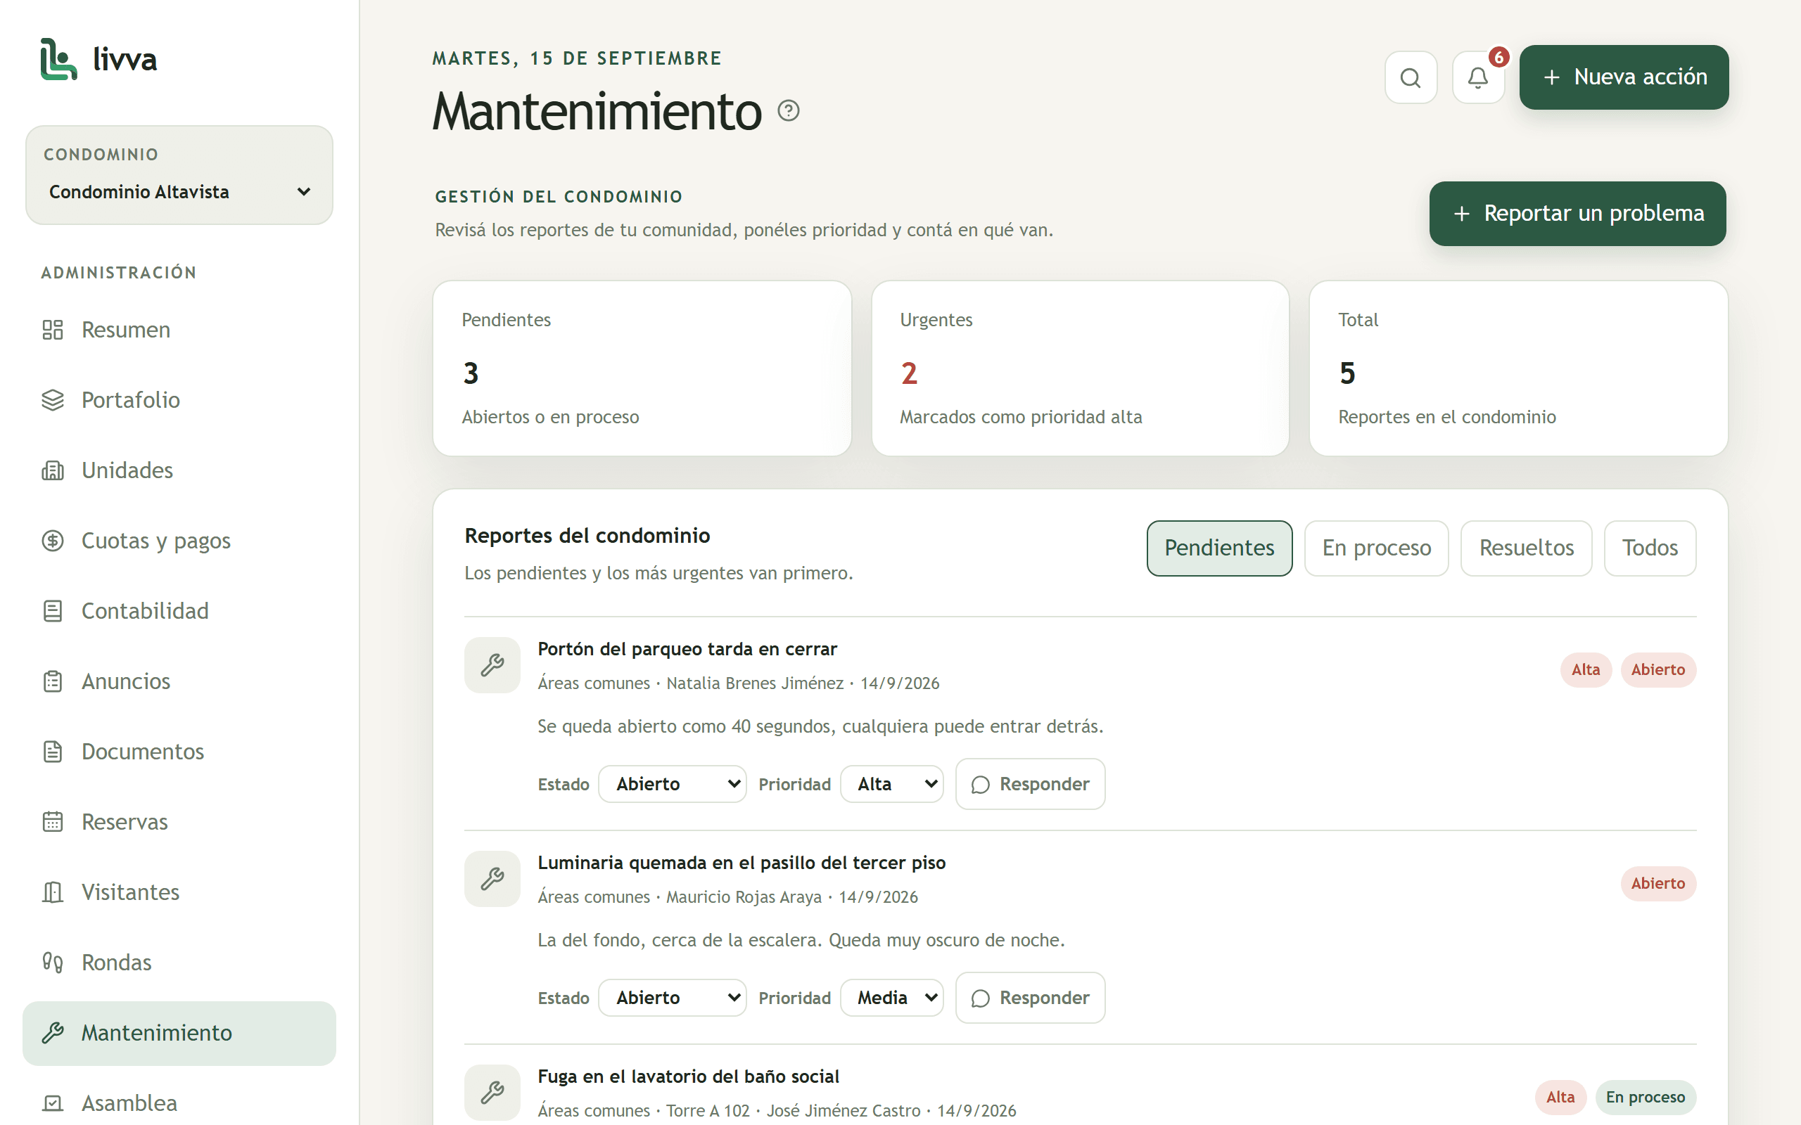The image size is (1801, 1125).
Task: Click the Asamblea sidebar icon
Action: pyautogui.click(x=52, y=1102)
